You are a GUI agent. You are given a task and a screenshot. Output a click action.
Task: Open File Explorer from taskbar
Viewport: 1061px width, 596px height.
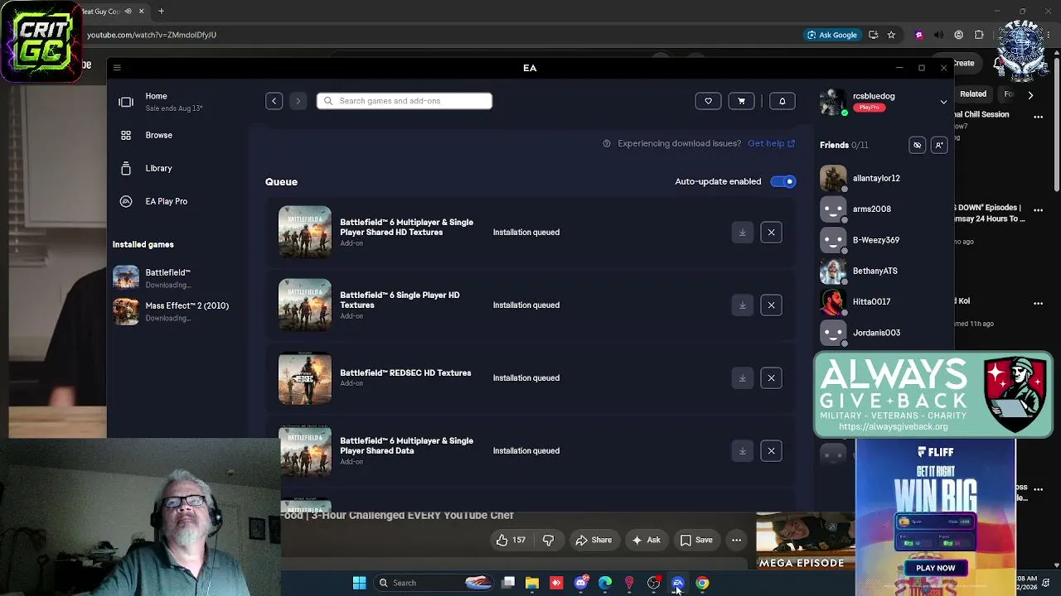pos(532,583)
